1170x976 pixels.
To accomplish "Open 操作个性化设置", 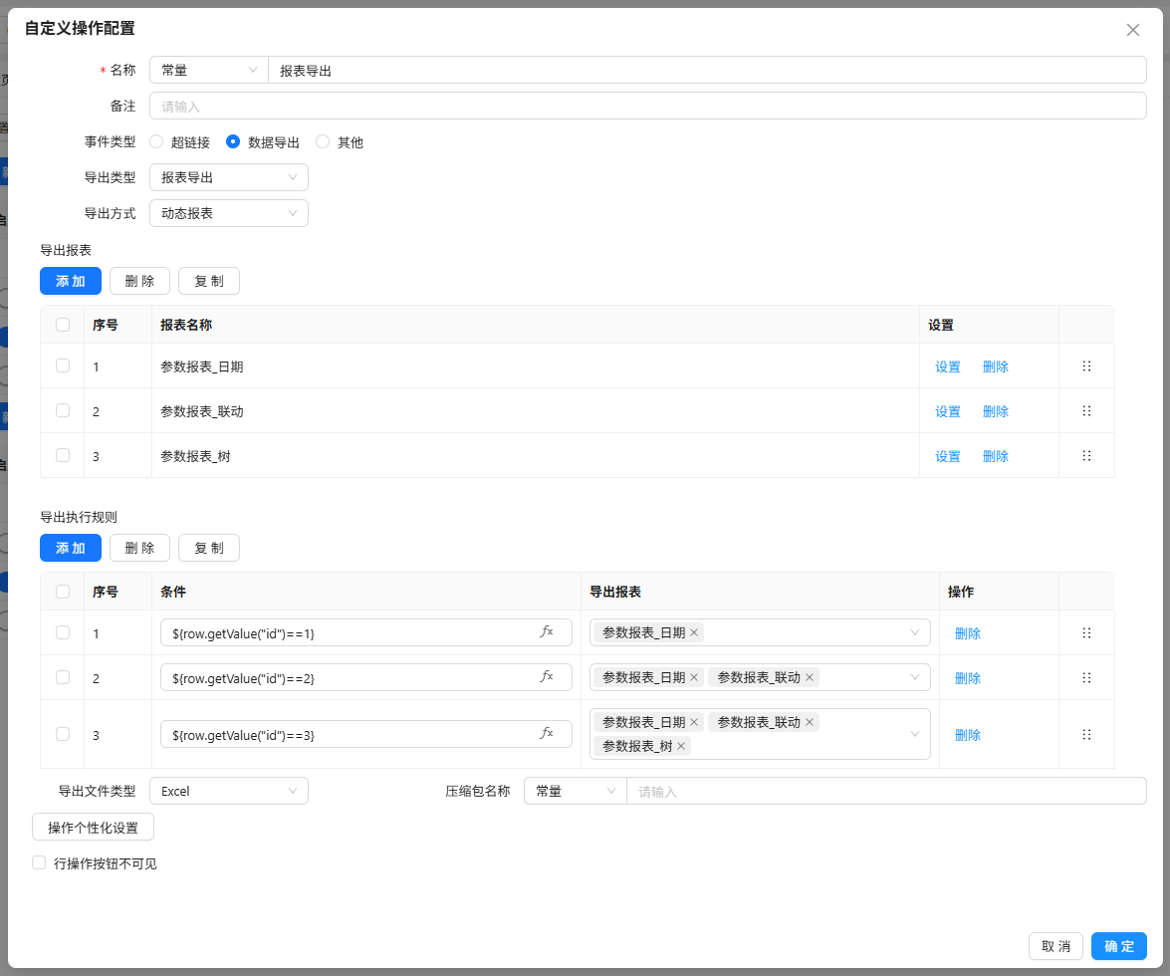I will (x=94, y=828).
